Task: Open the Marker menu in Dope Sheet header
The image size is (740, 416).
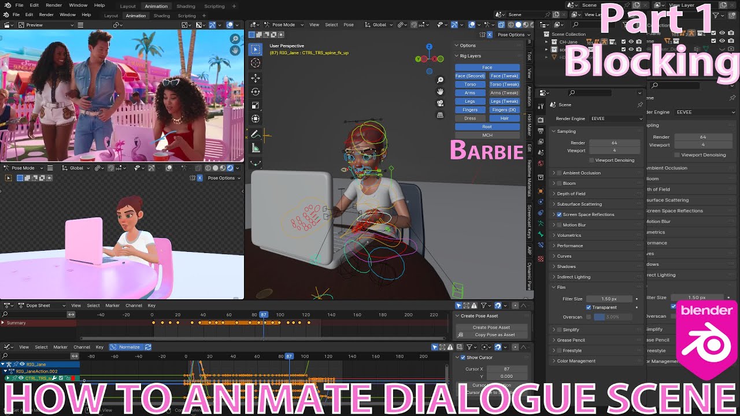Action: (112, 306)
